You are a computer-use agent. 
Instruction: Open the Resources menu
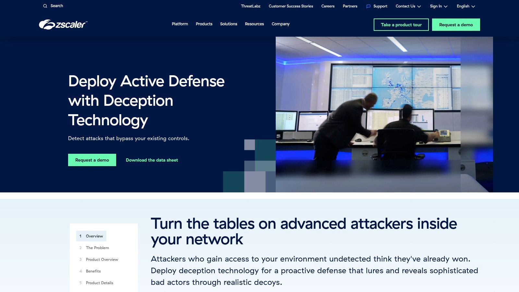coord(254,24)
